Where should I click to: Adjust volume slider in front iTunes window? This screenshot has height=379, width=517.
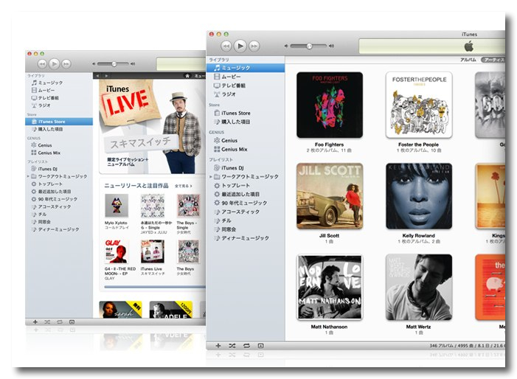[309, 46]
